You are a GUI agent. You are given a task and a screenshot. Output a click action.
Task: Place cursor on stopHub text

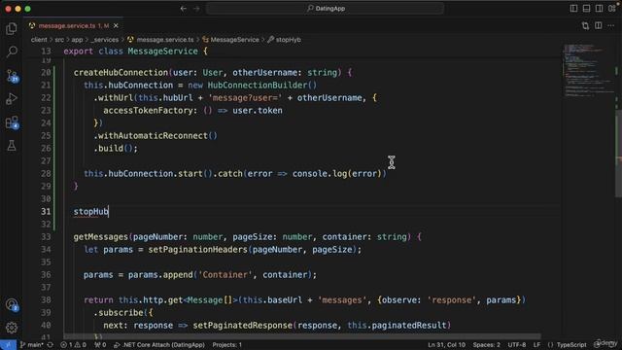90,212
